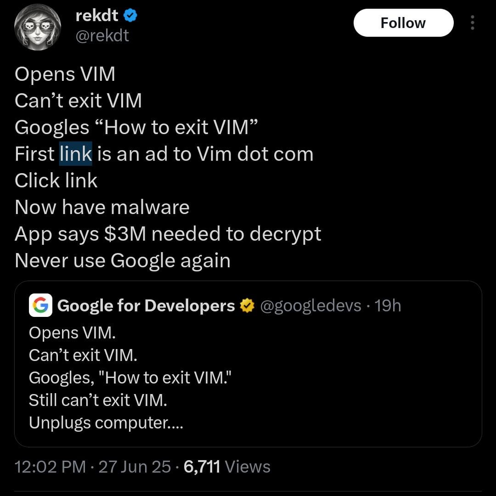Image resolution: width=496 pixels, height=496 pixels.
Task: Click the highlighted word 'link' in the tweet
Action: pyautogui.click(x=76, y=154)
